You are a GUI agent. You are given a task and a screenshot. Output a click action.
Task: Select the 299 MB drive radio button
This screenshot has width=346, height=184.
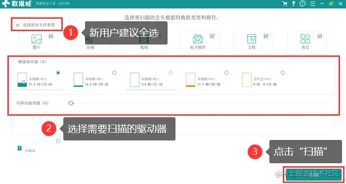click(226, 73)
